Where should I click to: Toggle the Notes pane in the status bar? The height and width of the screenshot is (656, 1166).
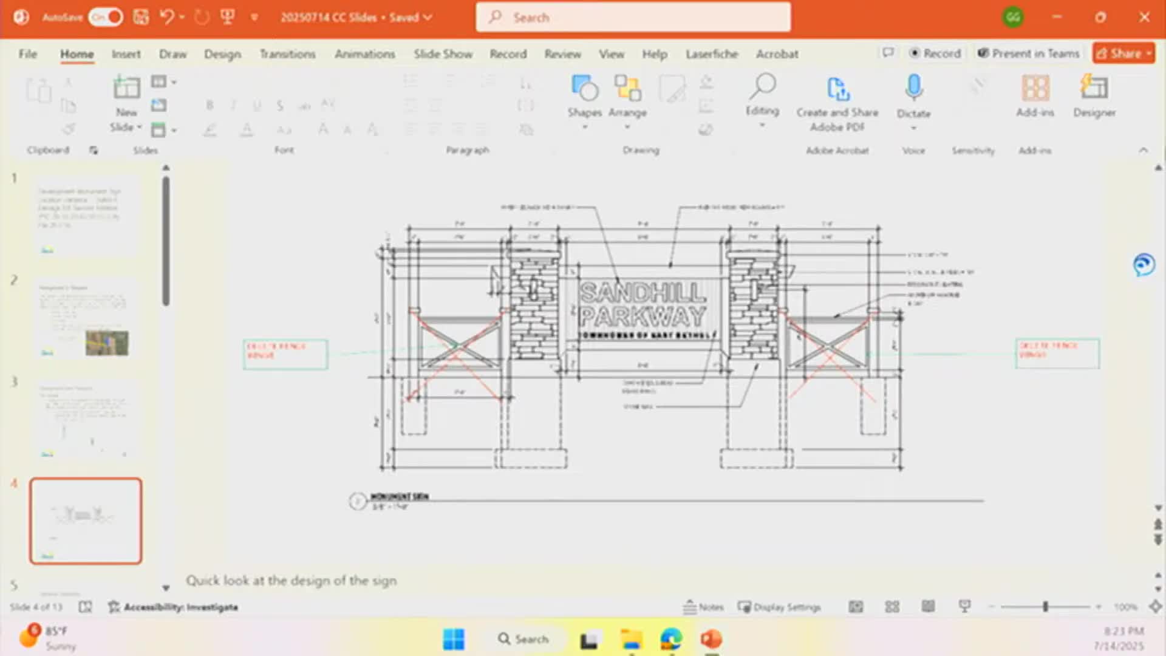pos(703,607)
